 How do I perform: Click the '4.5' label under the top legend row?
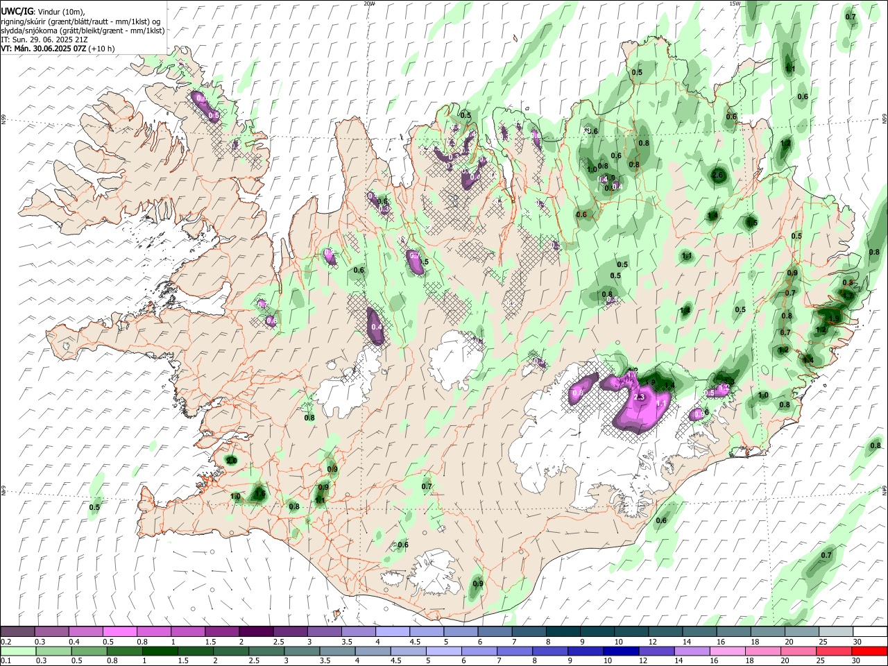(415, 642)
